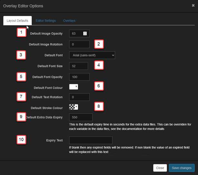Open the Default Font dropdown

point(92,55)
